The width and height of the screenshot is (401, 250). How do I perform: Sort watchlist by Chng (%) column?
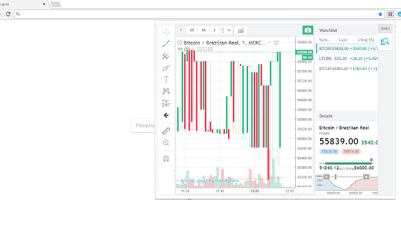coord(366,40)
